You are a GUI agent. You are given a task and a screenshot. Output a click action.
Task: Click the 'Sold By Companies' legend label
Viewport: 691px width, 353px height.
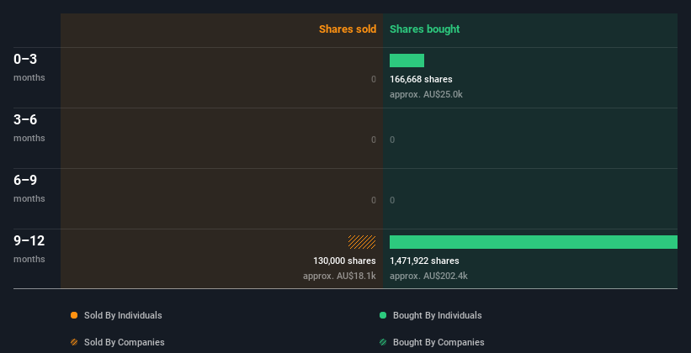click(125, 342)
